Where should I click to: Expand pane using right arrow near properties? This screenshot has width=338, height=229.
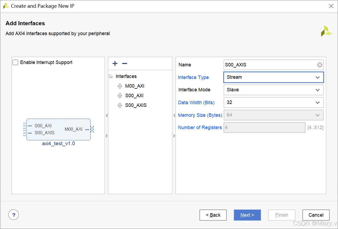174,136
